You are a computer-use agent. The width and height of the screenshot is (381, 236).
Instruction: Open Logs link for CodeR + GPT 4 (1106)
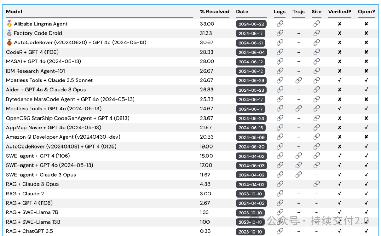pyautogui.click(x=280, y=52)
